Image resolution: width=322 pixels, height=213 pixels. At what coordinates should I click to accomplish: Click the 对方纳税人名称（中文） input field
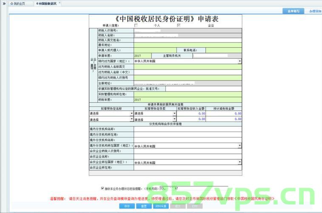(188, 72)
